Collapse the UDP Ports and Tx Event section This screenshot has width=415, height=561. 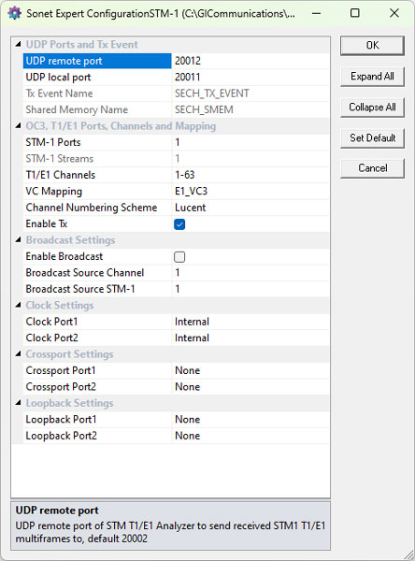(x=18, y=45)
